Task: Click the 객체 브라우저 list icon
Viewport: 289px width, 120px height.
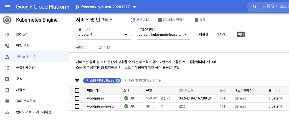Action: 7,101
